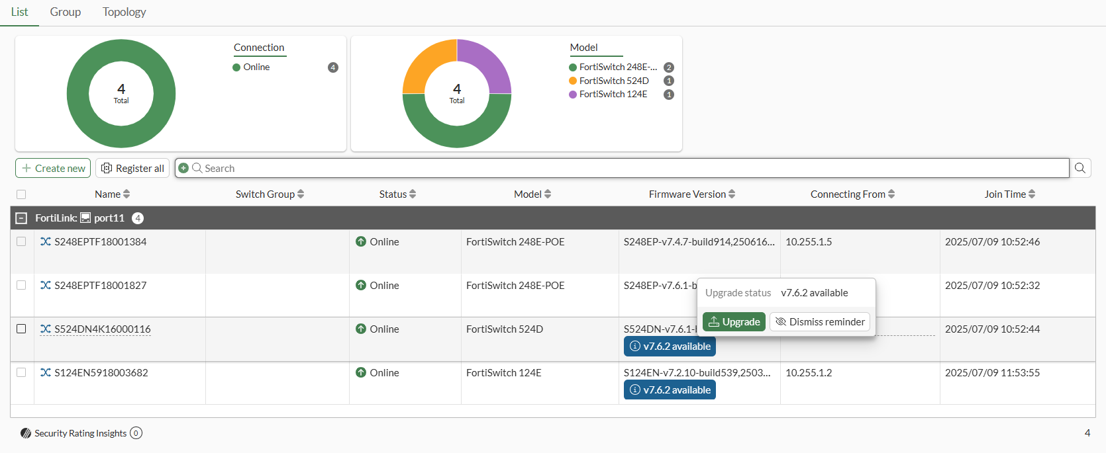Image resolution: width=1106 pixels, height=453 pixels.
Task: Click the add filter plus icon in search
Action: point(184,168)
